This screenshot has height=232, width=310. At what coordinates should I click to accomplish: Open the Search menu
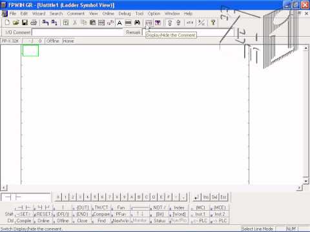[56, 14]
